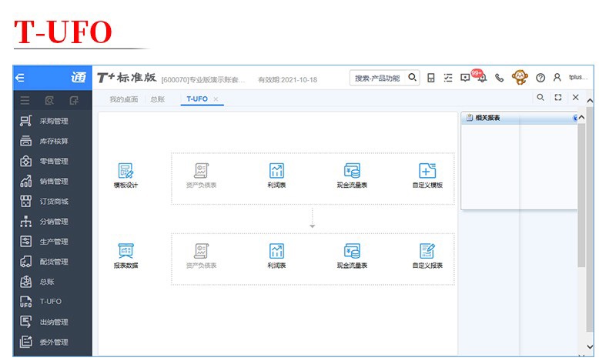
Task: Open 分销管理 module
Action: coord(52,222)
